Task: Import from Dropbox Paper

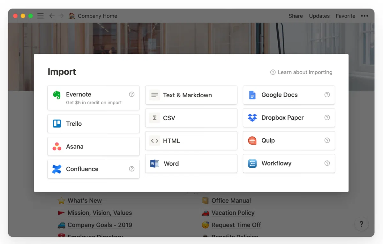Action: click(289, 118)
